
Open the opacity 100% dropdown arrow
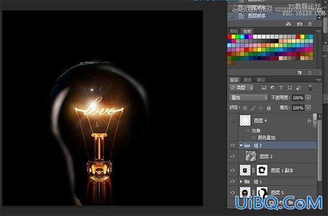click(x=308, y=98)
